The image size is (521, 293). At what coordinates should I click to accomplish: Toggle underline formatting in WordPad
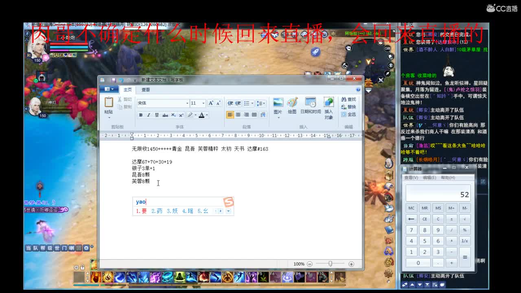pos(157,115)
